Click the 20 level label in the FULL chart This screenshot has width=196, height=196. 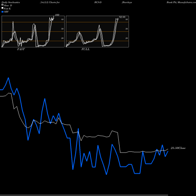[x=127, y=38]
